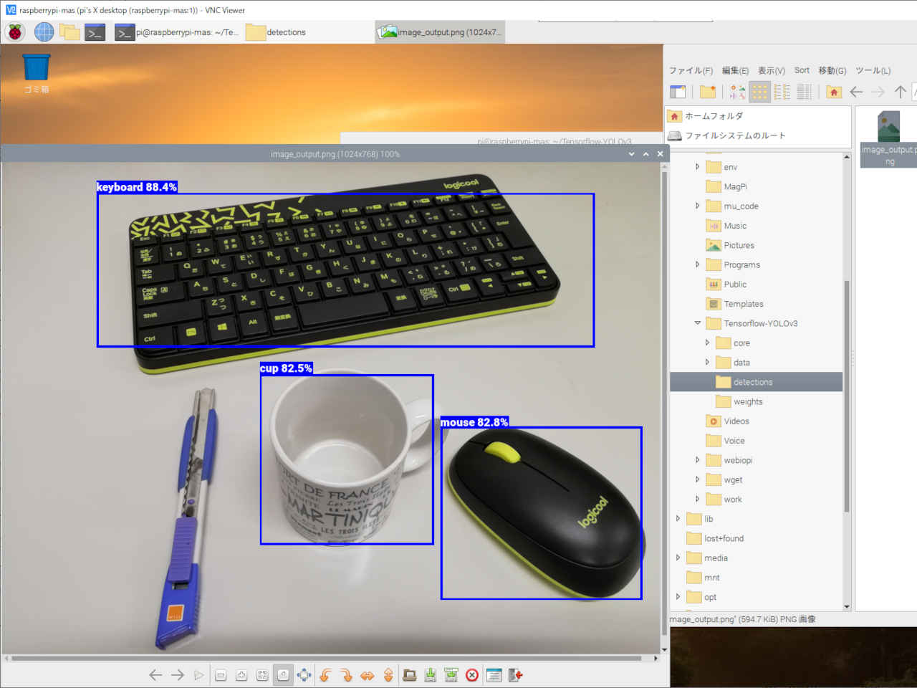Open the Sort menu
The image size is (917, 688).
(x=802, y=70)
